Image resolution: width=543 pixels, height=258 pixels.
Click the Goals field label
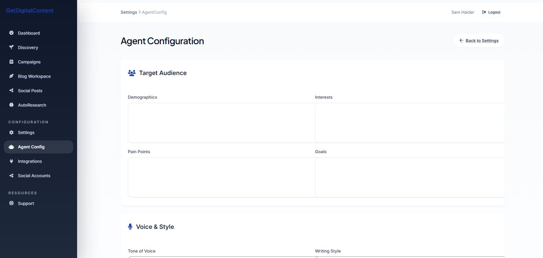(x=321, y=152)
